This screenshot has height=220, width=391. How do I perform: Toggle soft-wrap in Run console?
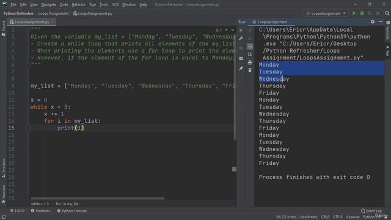tap(250, 46)
